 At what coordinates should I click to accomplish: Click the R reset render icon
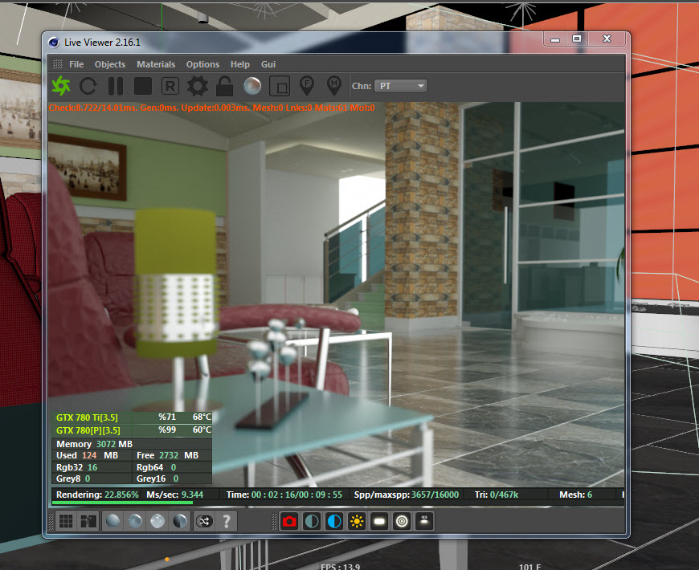click(x=170, y=86)
